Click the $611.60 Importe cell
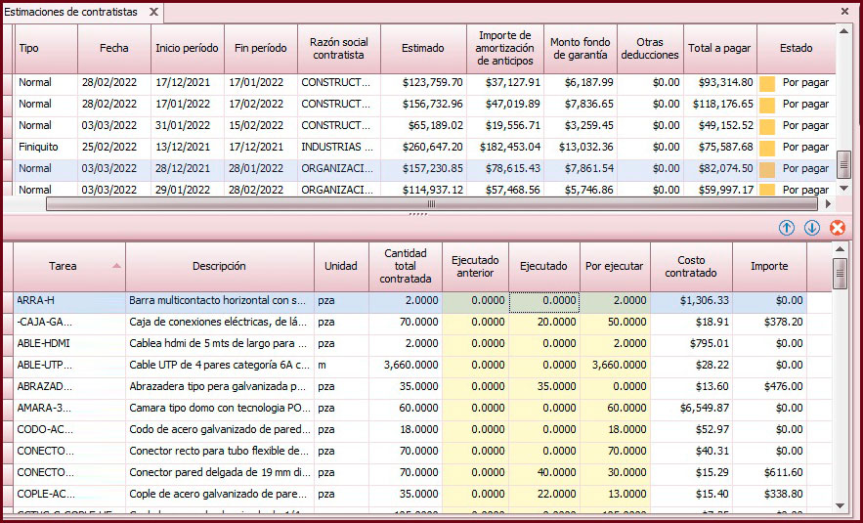863x523 pixels. [x=769, y=473]
